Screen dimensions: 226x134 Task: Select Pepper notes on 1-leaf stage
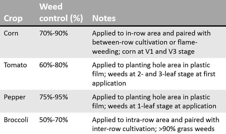[x=154, y=101]
